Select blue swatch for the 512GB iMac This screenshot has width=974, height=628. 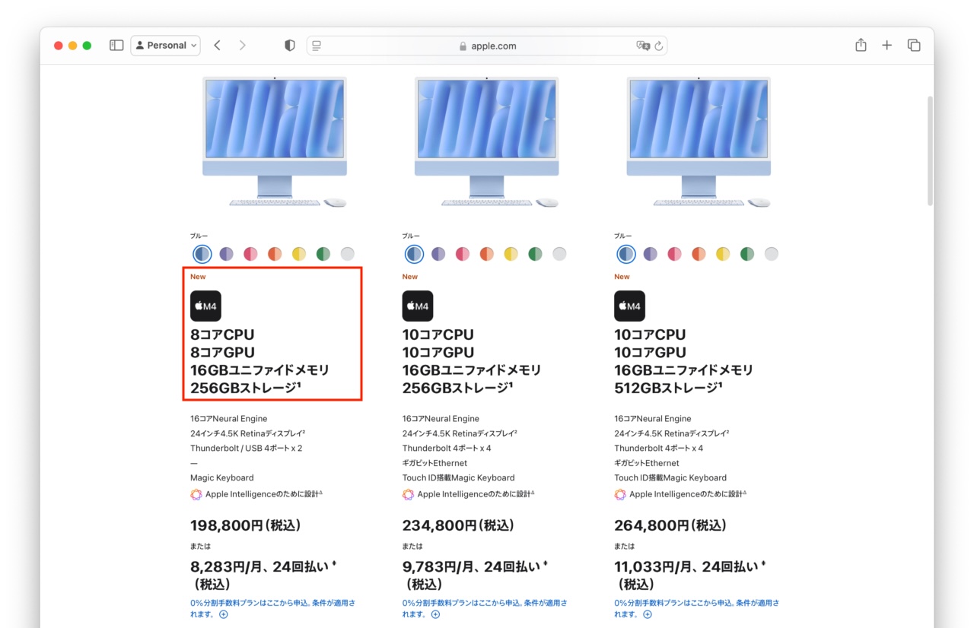(x=626, y=254)
